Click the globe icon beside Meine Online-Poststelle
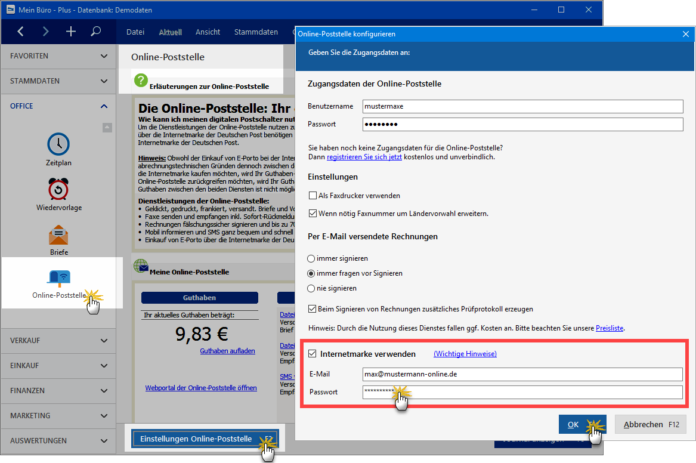The width and height of the screenshot is (696, 463). 141,266
